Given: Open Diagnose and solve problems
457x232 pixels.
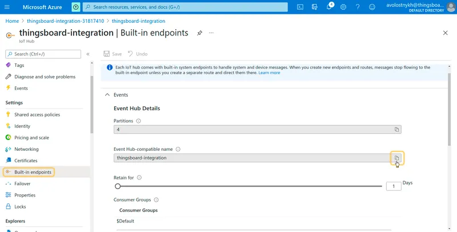Looking at the screenshot, I should 45,77.
